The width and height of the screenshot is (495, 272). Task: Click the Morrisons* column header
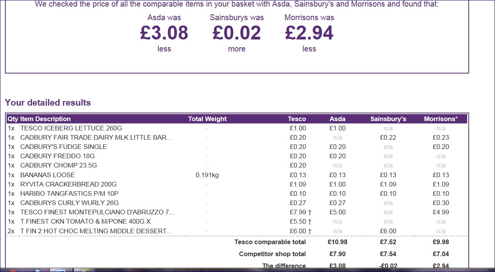coord(440,119)
